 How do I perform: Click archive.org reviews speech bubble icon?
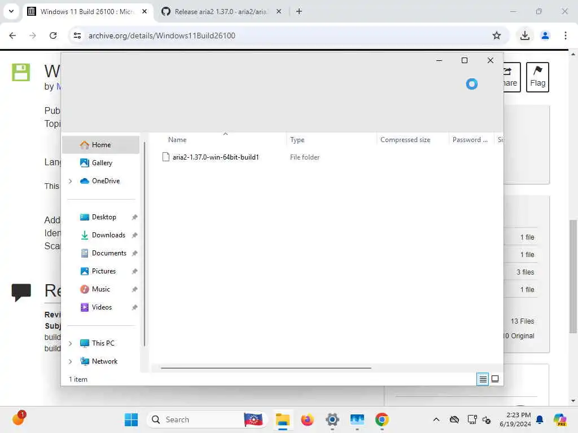[21, 293]
